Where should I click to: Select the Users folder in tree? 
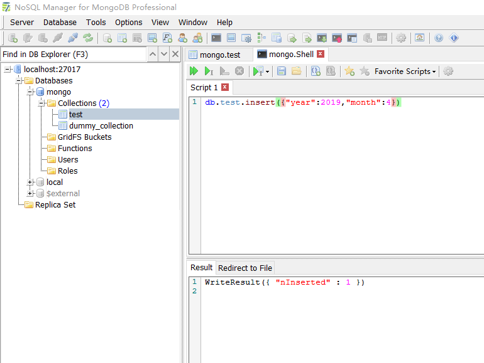click(68, 160)
